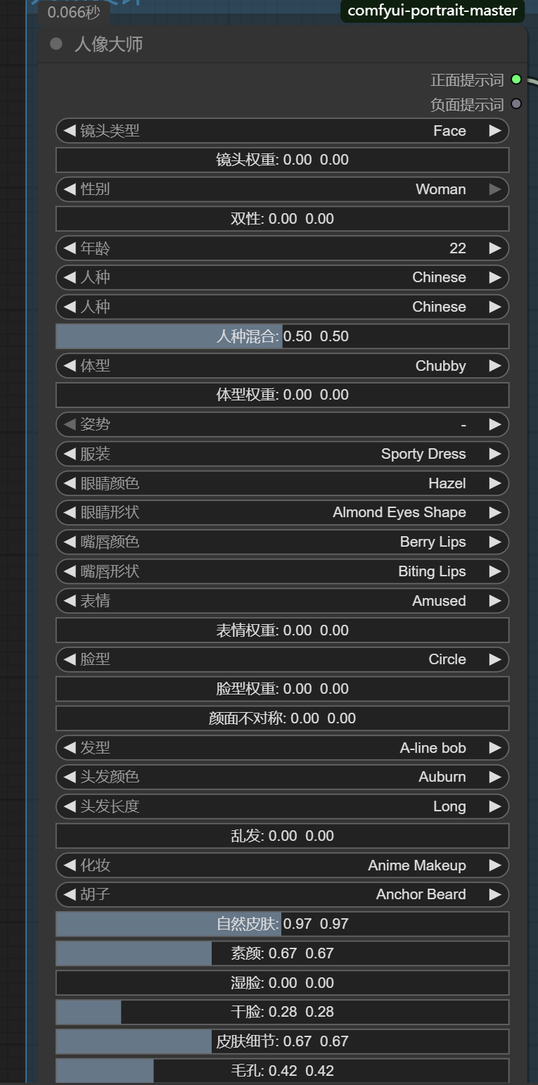This screenshot has height=1085, width=538.
Task: Open the 体型 dropdown showing Chubby
Action: pyautogui.click(x=282, y=366)
